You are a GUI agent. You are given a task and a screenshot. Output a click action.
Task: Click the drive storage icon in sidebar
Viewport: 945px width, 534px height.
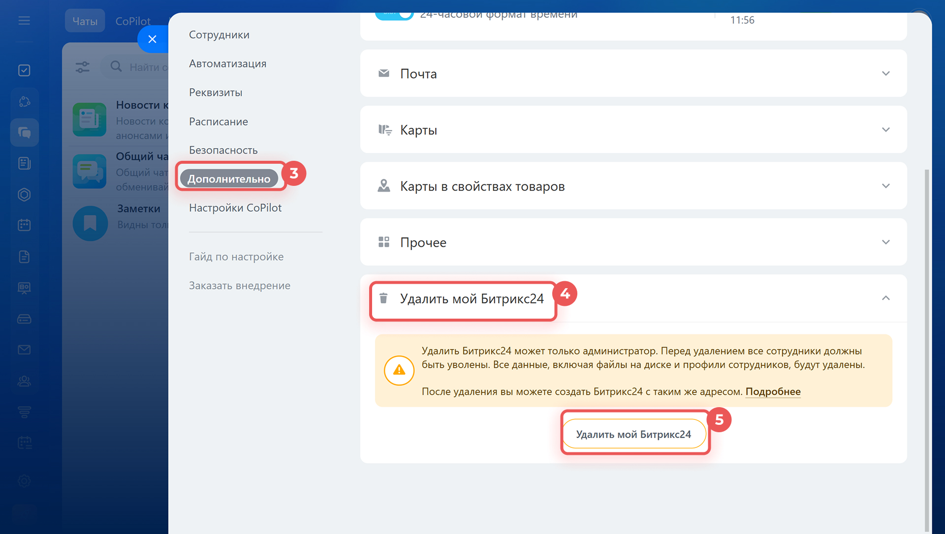point(24,319)
